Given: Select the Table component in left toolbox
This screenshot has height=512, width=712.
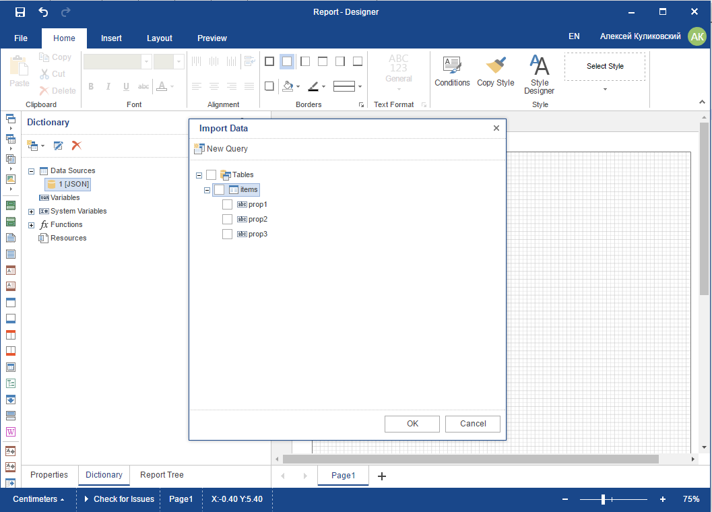Looking at the screenshot, I should click(x=11, y=139).
